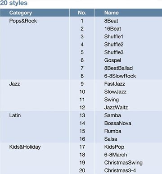Click the FastJazz style name
The height and width of the screenshot is (174, 162).
click(x=115, y=84)
